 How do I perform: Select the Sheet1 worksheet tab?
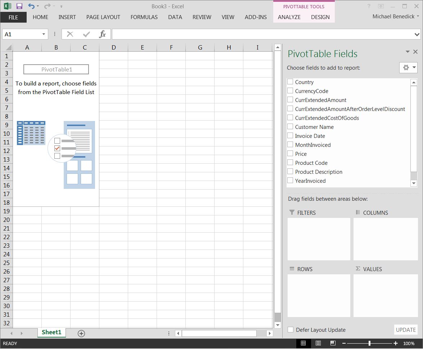point(51,332)
